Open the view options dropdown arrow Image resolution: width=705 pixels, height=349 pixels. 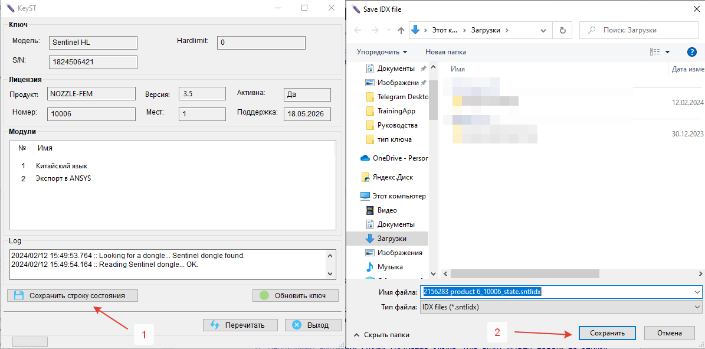point(667,52)
